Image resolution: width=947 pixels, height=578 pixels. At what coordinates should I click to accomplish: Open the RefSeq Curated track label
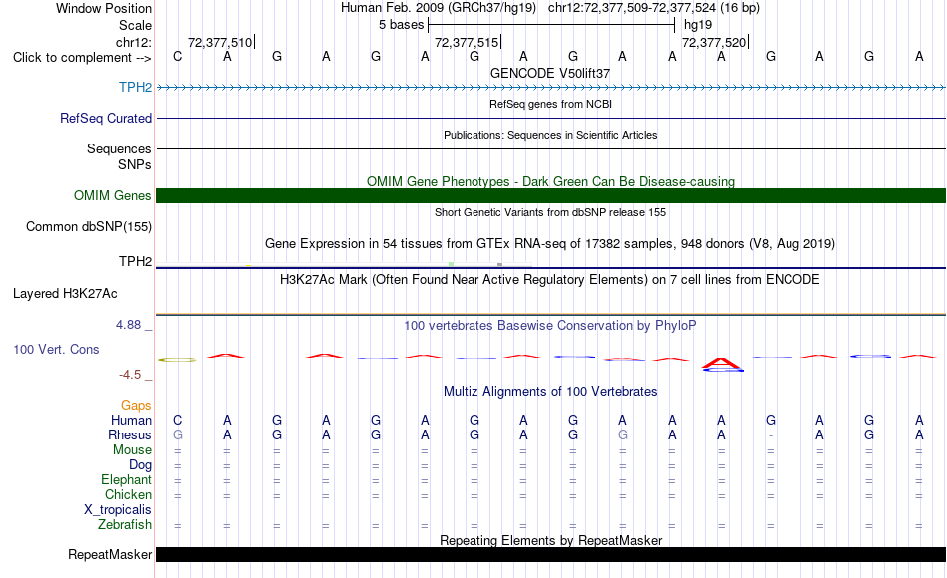[x=105, y=118]
